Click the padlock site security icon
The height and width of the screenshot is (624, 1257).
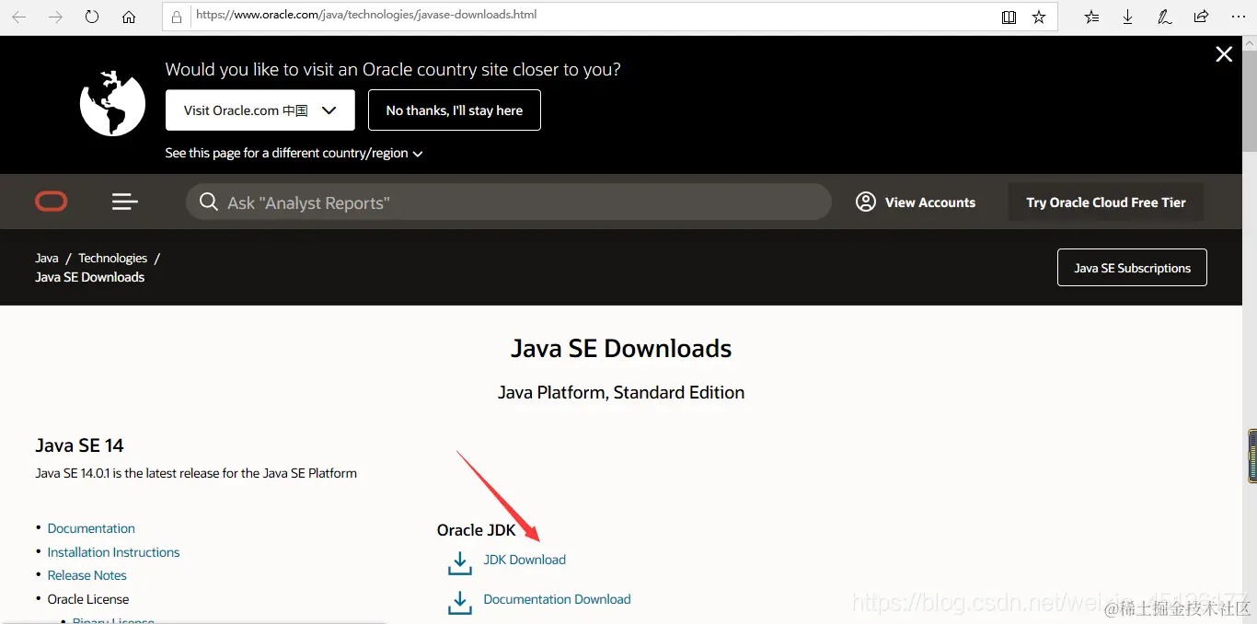[x=178, y=17]
